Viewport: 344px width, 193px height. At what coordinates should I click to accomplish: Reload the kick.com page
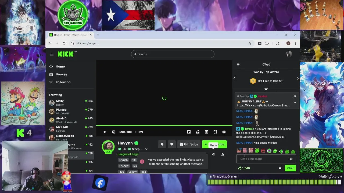pyautogui.click(x=64, y=43)
